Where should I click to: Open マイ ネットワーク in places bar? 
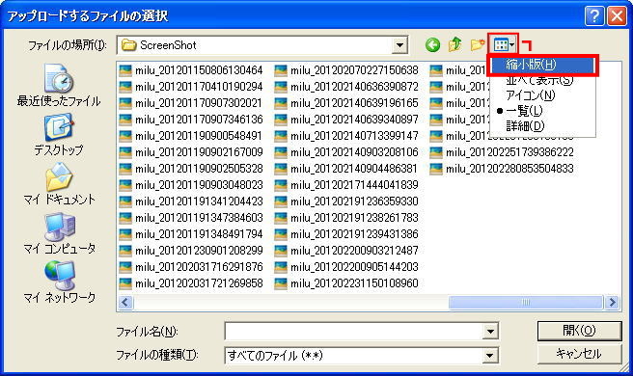pyautogui.click(x=59, y=282)
